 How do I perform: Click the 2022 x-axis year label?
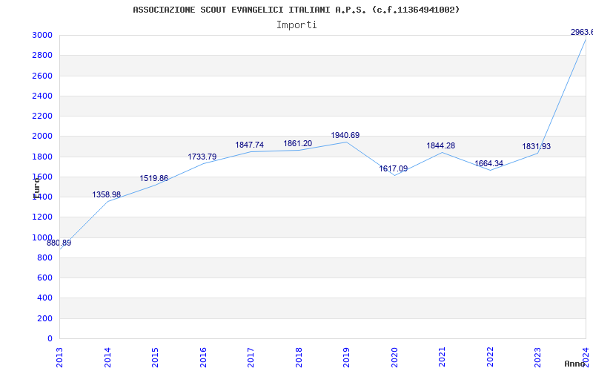click(x=490, y=357)
